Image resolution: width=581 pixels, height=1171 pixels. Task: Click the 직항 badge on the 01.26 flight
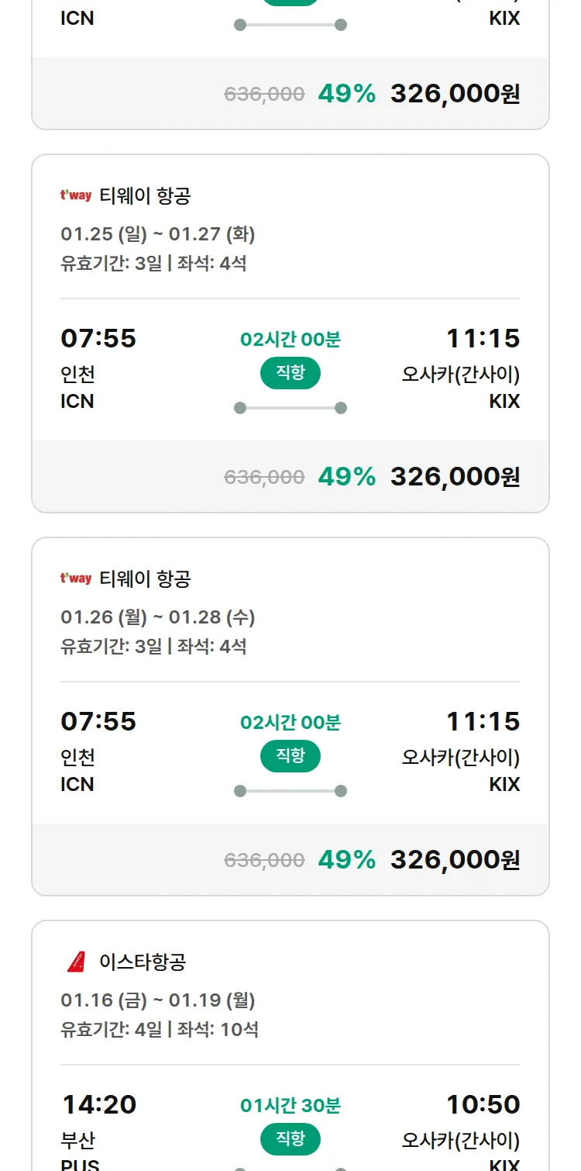pos(290,756)
